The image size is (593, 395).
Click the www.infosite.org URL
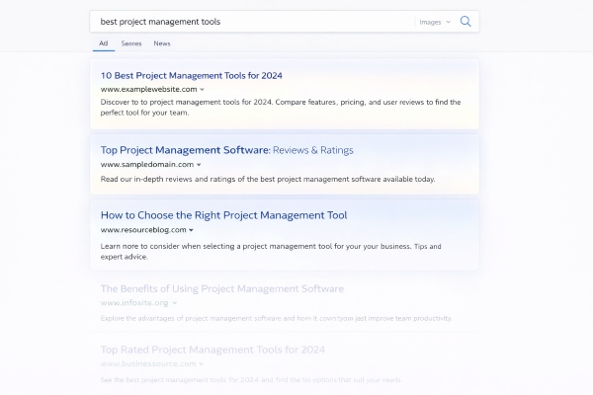pos(134,303)
